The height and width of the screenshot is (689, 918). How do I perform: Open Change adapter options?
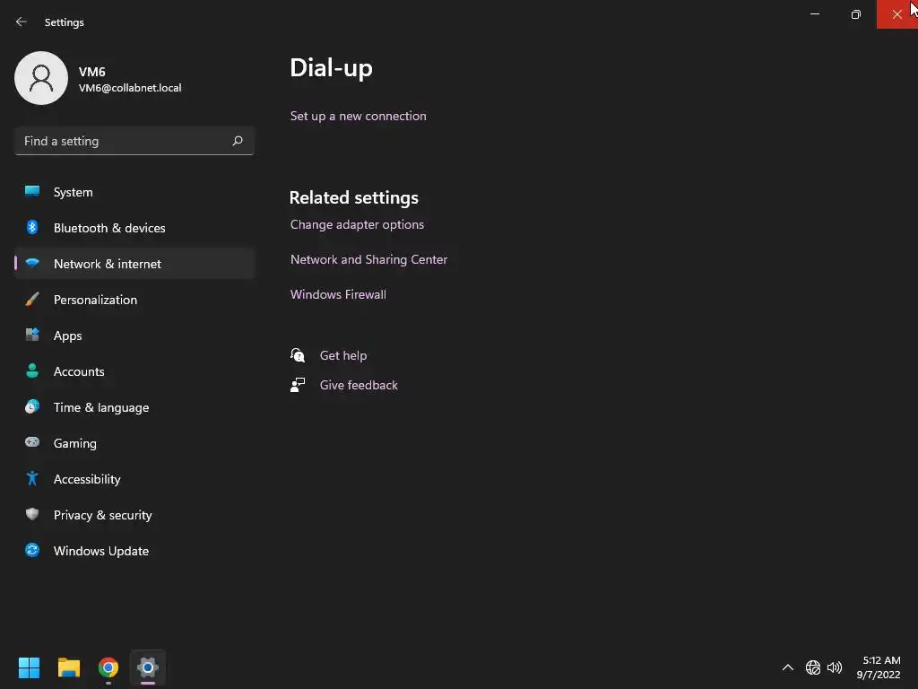[x=357, y=224]
